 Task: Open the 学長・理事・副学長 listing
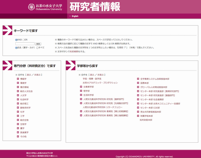[x=92, y=79]
